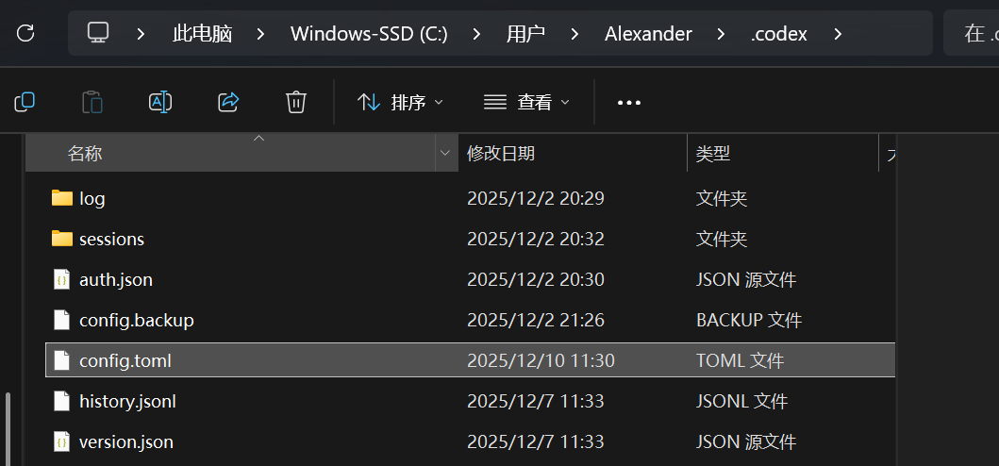Click the search box at the top right
This screenshot has width=999, height=466.
971,33
